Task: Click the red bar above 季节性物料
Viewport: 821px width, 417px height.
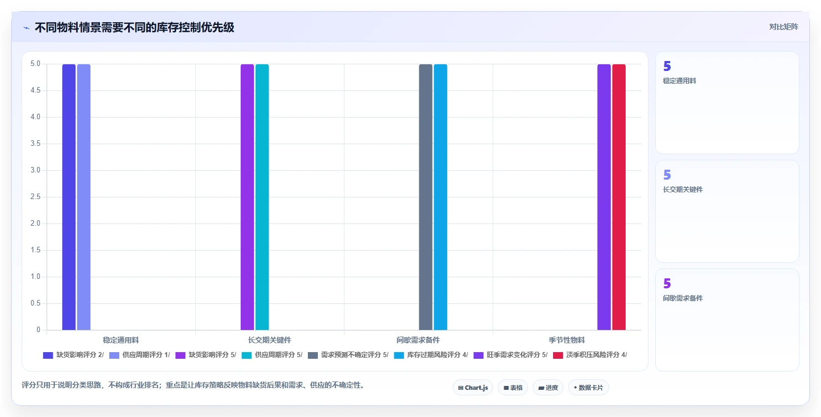Action: 619,197
